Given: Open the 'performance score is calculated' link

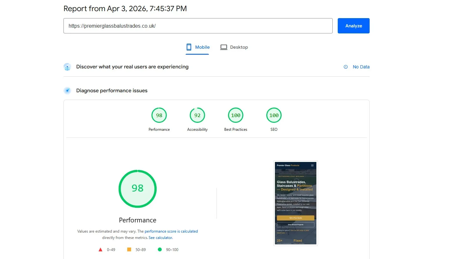Looking at the screenshot, I should click(171, 231).
